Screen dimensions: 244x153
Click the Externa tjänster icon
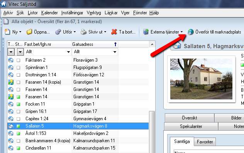[146, 32]
